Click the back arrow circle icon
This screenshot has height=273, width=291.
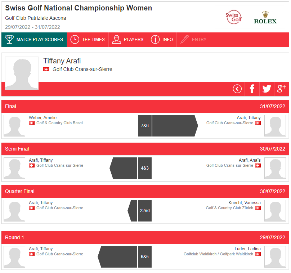click(237, 89)
